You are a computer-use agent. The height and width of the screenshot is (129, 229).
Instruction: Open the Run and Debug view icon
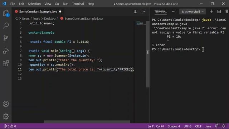(6, 51)
